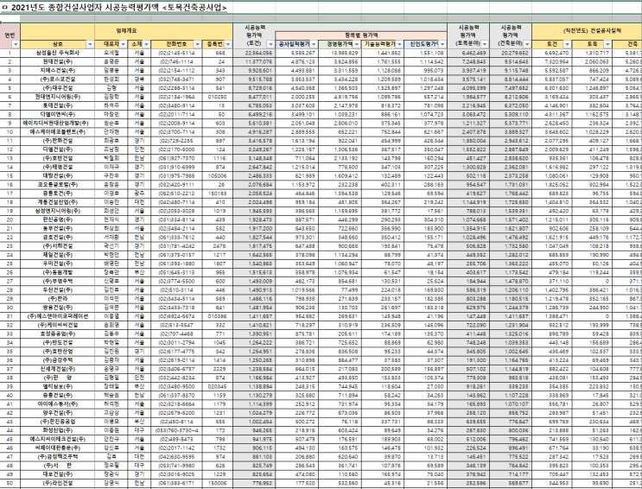Select the 두산건설(주) cell
Viewport: 642px width, 489px height.
(57, 290)
